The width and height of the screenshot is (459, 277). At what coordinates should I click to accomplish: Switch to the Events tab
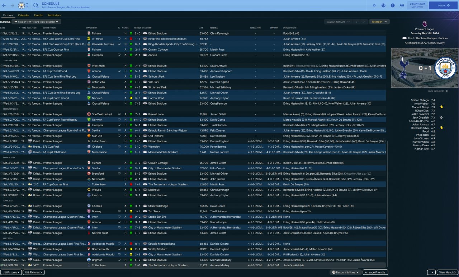coord(38,15)
